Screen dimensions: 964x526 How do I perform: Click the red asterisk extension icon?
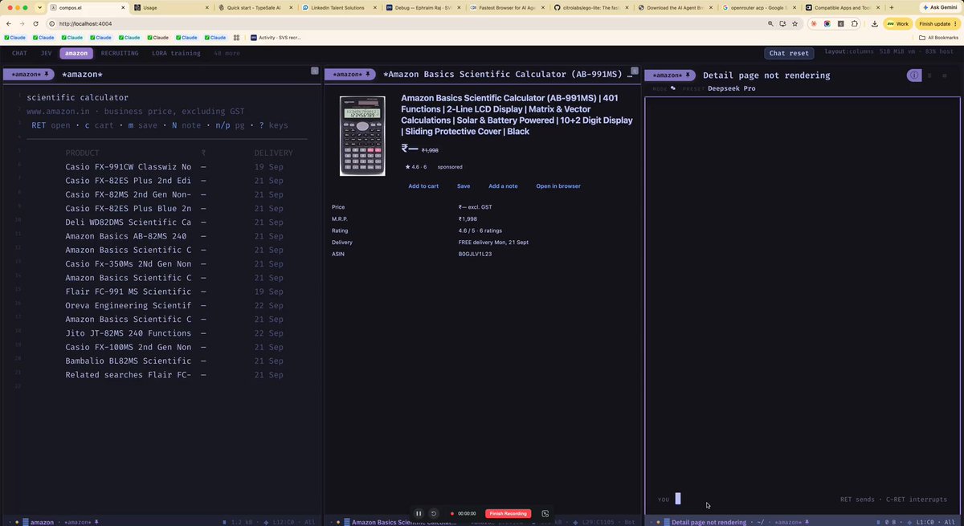(x=814, y=23)
